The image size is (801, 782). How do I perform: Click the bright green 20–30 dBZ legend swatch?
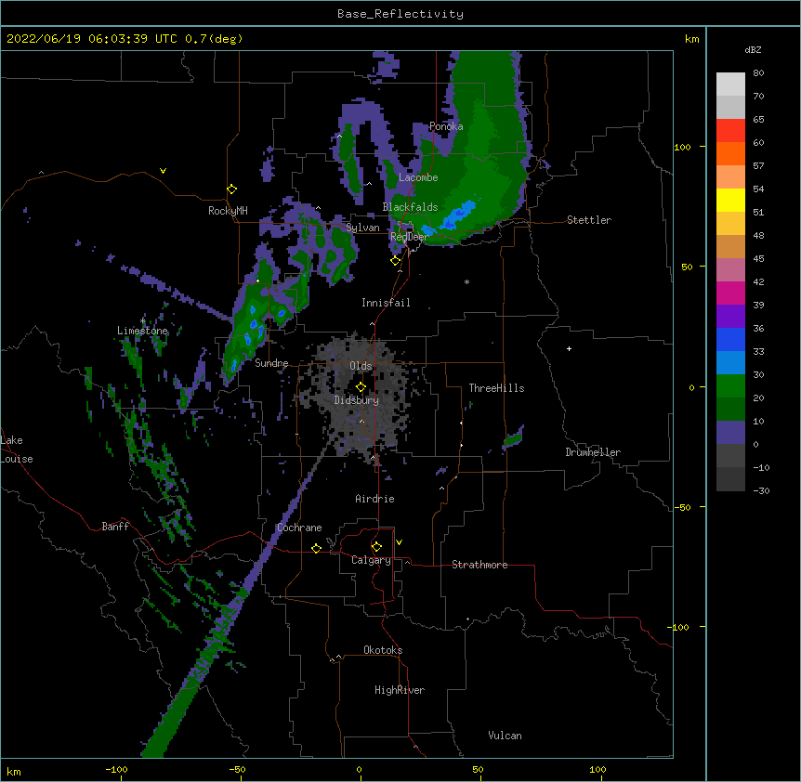730,386
